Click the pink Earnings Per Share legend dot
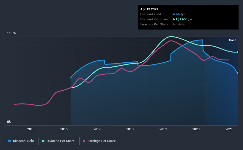 [x=84, y=141]
